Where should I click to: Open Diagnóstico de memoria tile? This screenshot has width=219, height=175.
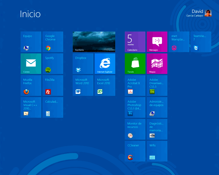coord(157,129)
